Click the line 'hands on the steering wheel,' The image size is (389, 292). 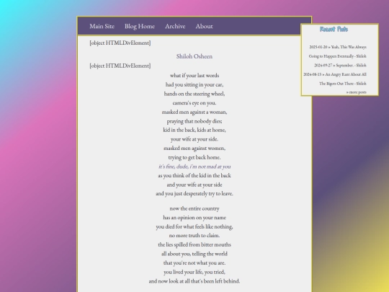[194, 94]
